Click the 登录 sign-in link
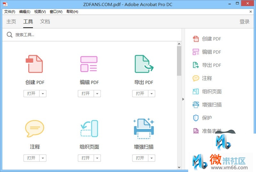This screenshot has width=256, height=172. 244,21
